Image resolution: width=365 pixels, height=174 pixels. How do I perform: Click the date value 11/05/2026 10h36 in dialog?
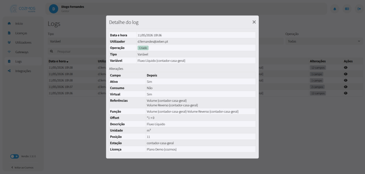(149, 35)
